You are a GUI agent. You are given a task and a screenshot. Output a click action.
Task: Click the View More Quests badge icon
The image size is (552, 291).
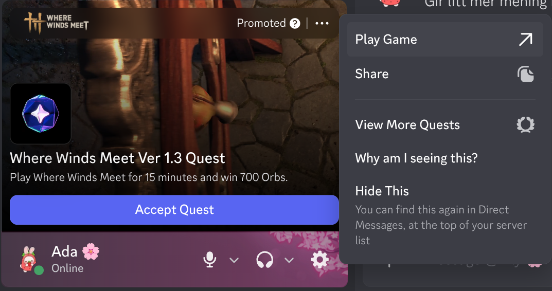coord(525,125)
